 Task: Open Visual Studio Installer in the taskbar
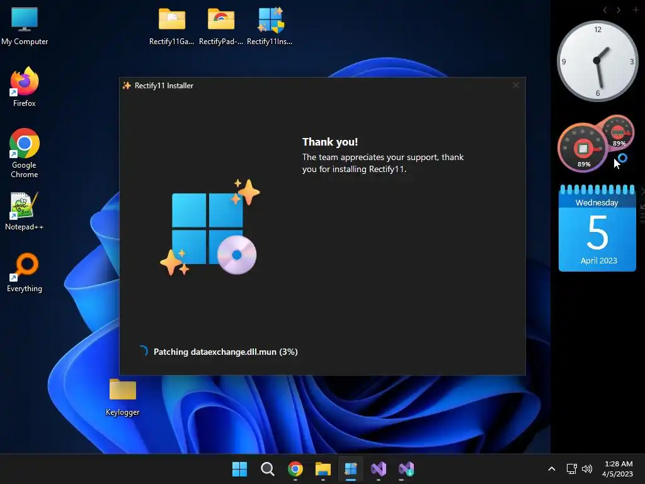point(406,469)
